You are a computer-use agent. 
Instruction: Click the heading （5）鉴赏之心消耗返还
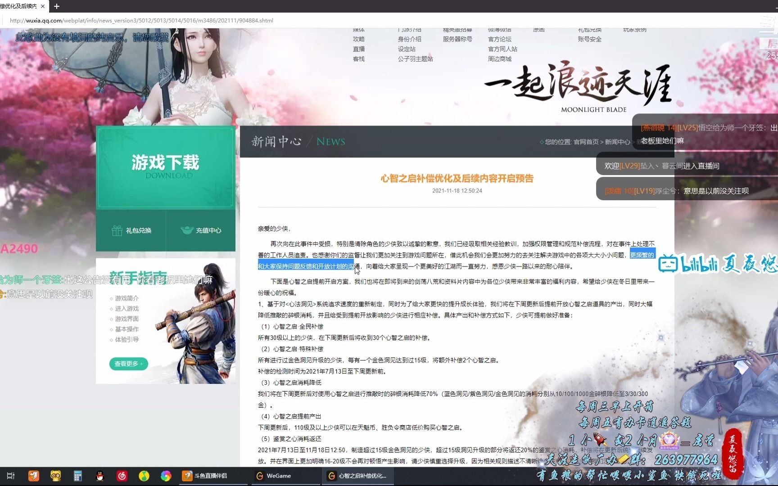tap(290, 439)
